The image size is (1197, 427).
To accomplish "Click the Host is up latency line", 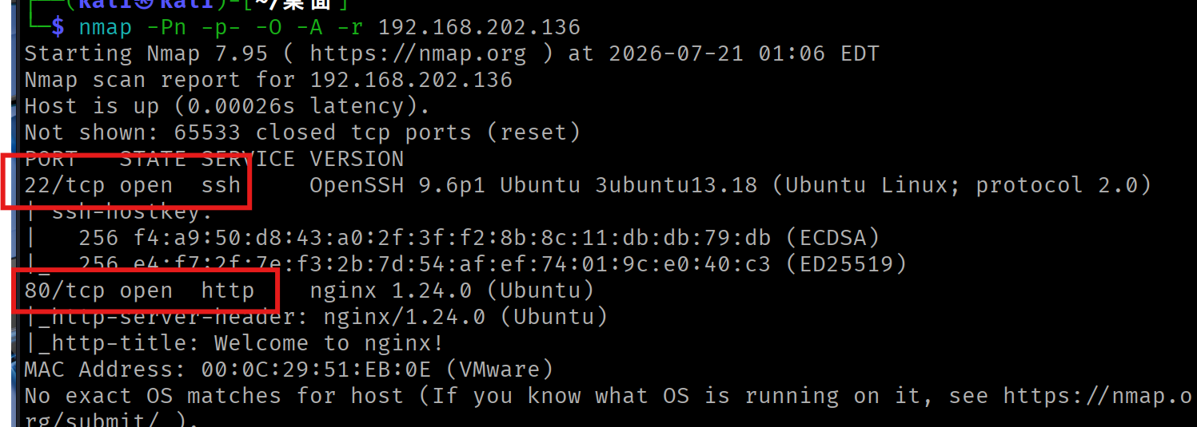I will [228, 106].
